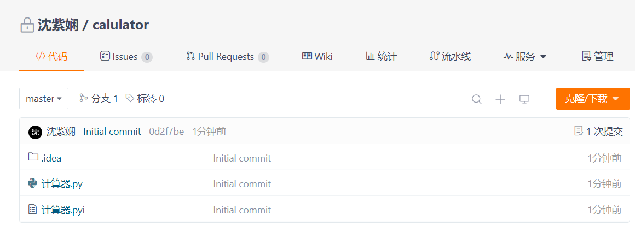
Task: Open commit hash 0d2f7be
Action: (166, 132)
